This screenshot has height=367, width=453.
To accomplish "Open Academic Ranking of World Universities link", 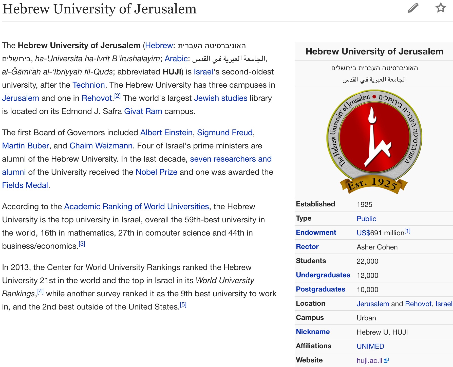I will pyautogui.click(x=137, y=206).
